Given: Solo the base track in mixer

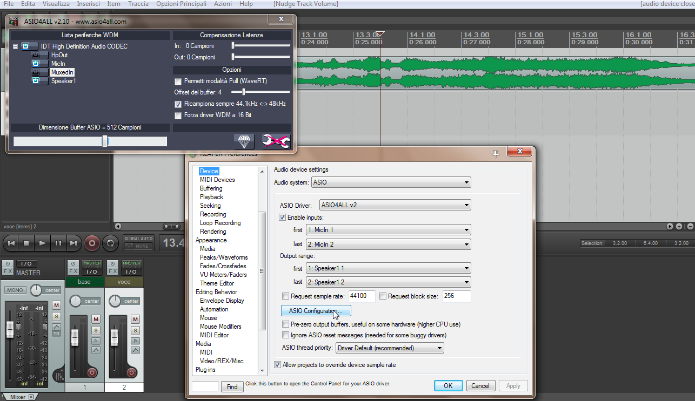Looking at the screenshot, I should point(96,330).
